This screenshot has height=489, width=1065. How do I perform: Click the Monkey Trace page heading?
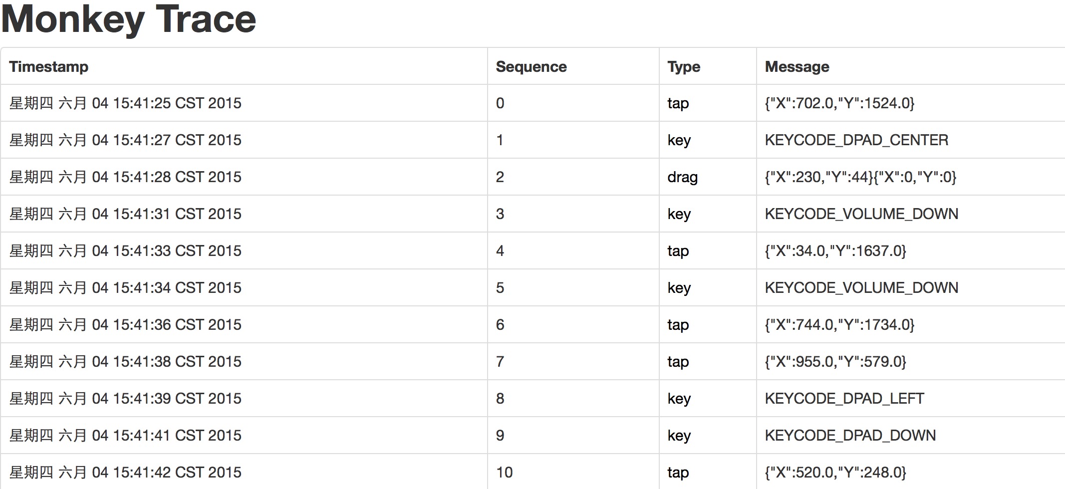click(x=129, y=19)
